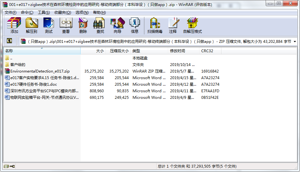300x172 pixels.
Task: Click the Add (添加) toolbar icon
Action: pyautogui.click(x=14, y=23)
